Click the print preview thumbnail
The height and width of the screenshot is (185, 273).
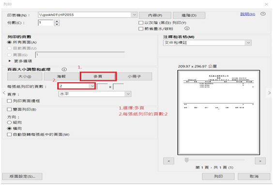[x=219, y=112]
